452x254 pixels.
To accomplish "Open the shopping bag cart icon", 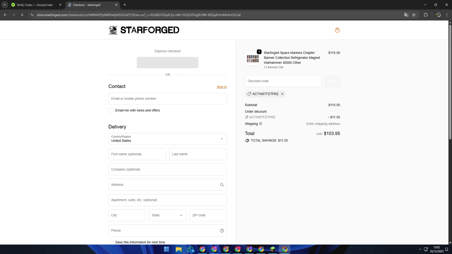I will click(337, 30).
